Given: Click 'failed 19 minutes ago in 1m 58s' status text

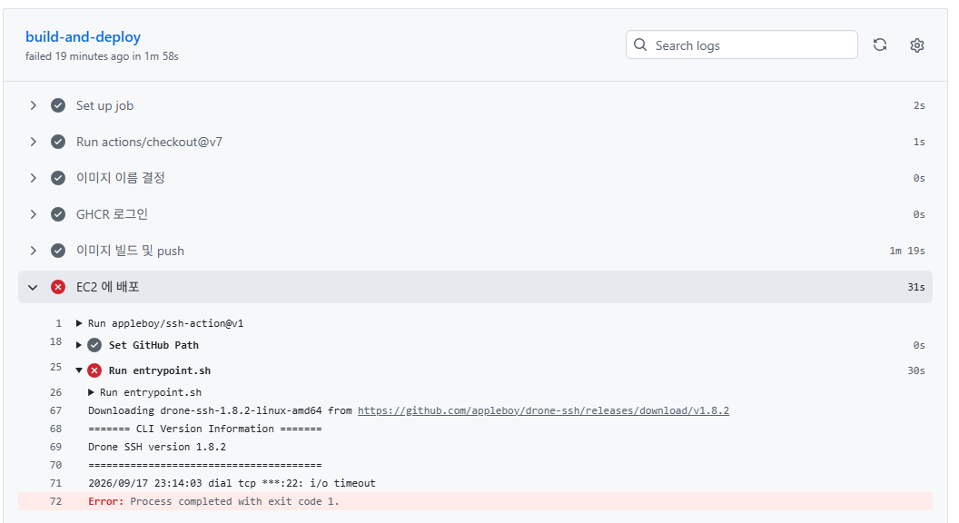Looking at the screenshot, I should click(102, 56).
